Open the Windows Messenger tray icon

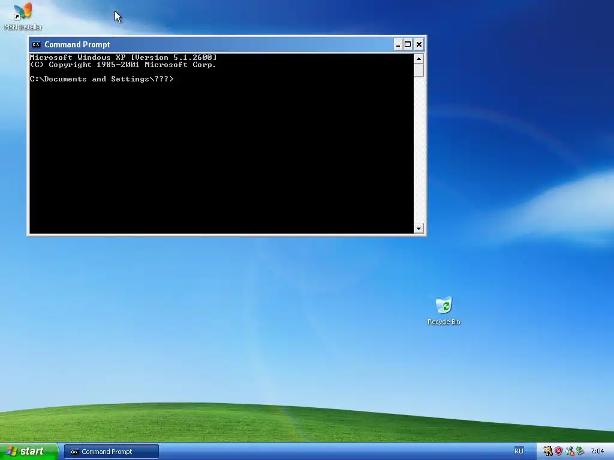coord(570,451)
